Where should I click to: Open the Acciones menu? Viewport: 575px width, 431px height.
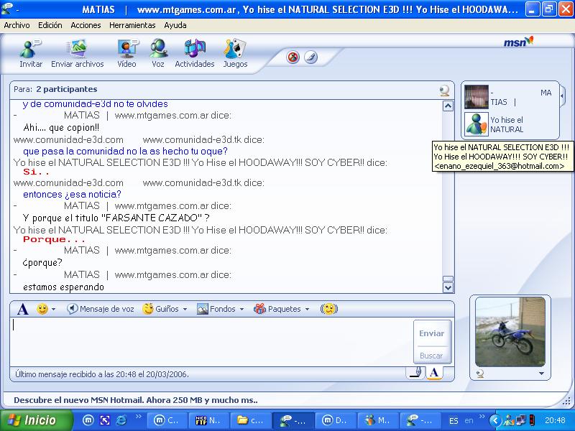coord(86,25)
